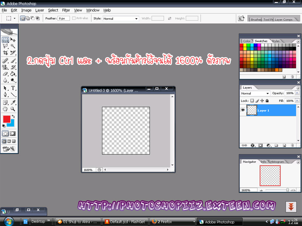
Task: Open the layer blend mode dropdown
Action: (255, 93)
